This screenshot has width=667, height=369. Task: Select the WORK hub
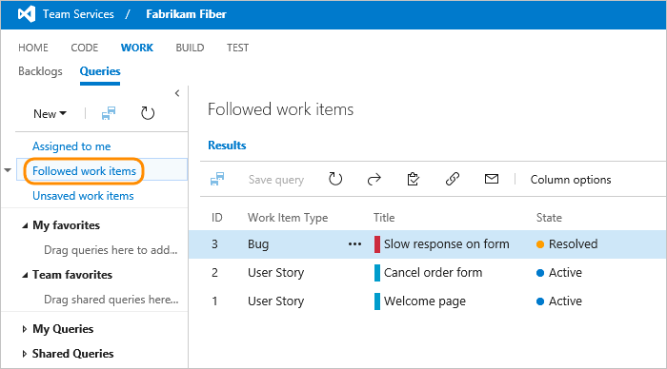point(137,48)
